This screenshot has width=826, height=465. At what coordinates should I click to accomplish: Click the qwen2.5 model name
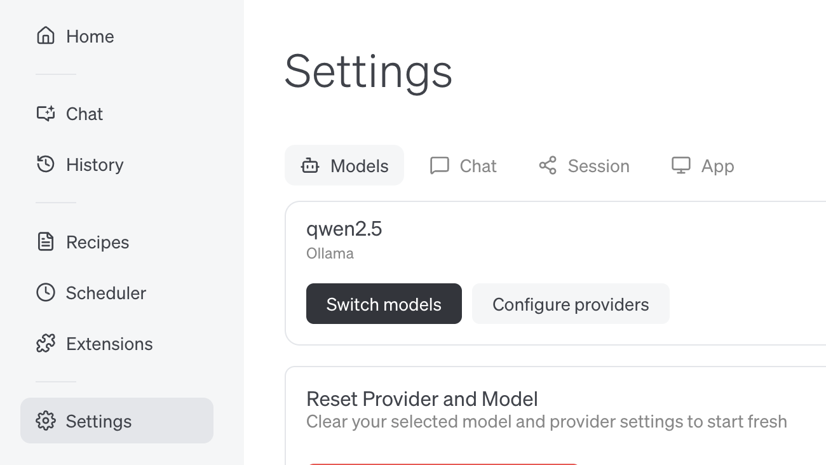click(x=344, y=229)
